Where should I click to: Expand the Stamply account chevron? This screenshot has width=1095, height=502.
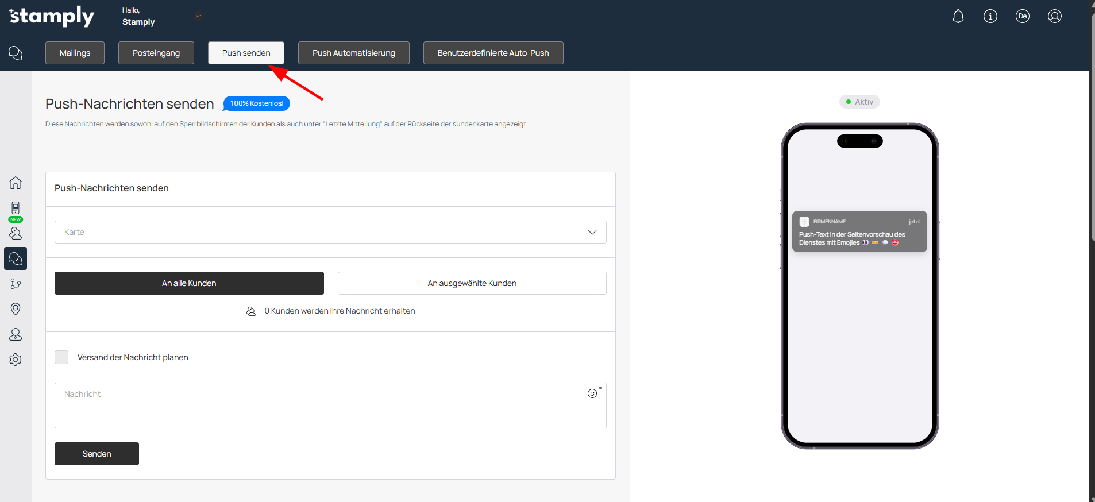(x=198, y=16)
